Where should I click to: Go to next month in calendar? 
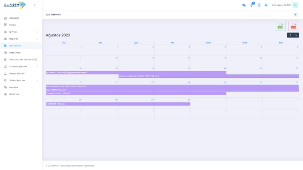click(296, 35)
